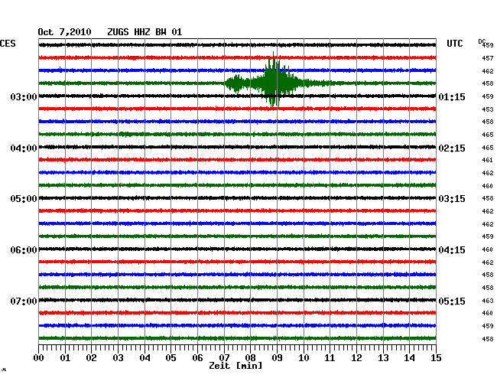Click the black trace at 05:00 row
This screenshot has width=497, height=378.
coord(237,198)
